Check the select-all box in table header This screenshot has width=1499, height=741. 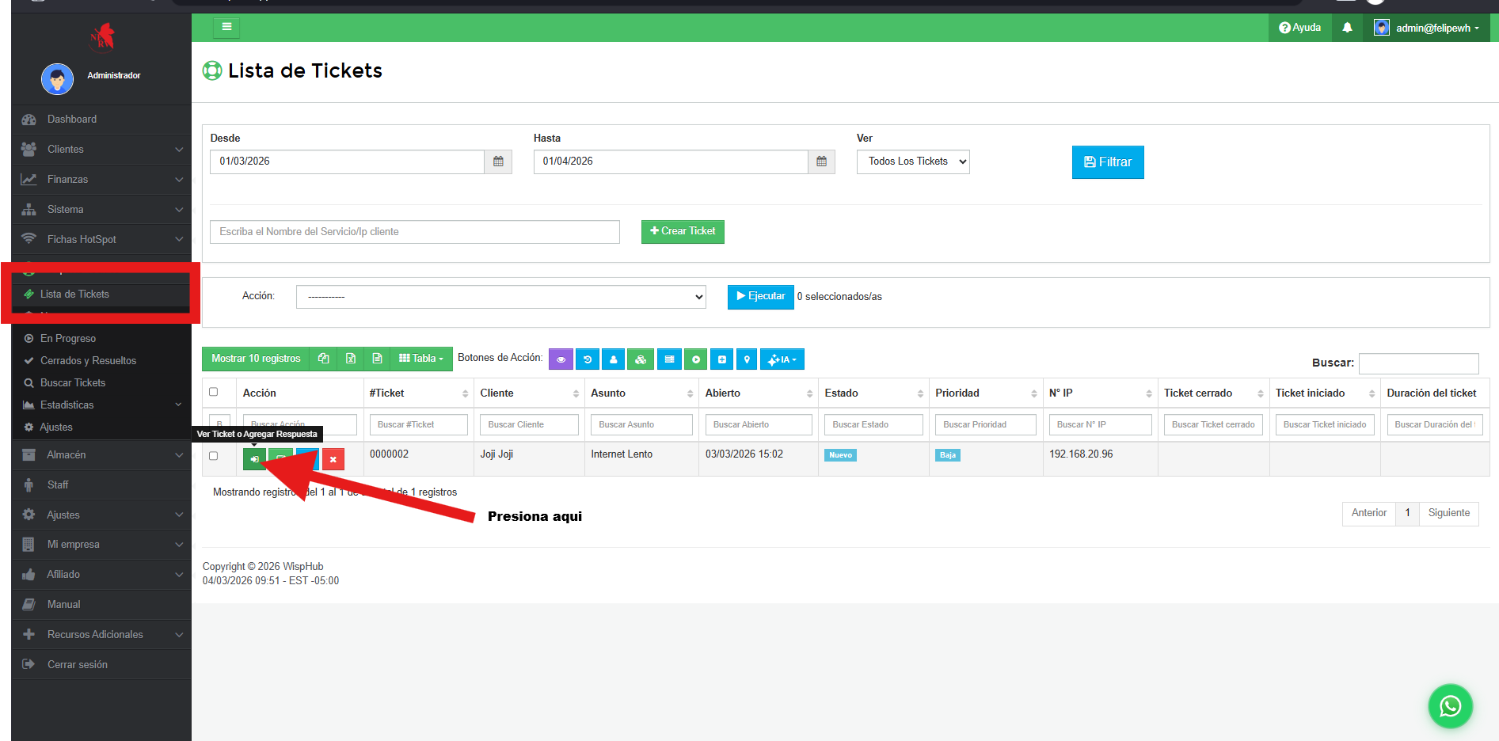point(214,392)
